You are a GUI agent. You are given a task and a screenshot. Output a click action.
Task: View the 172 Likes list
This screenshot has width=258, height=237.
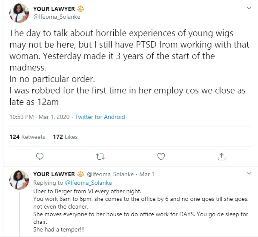(65, 137)
